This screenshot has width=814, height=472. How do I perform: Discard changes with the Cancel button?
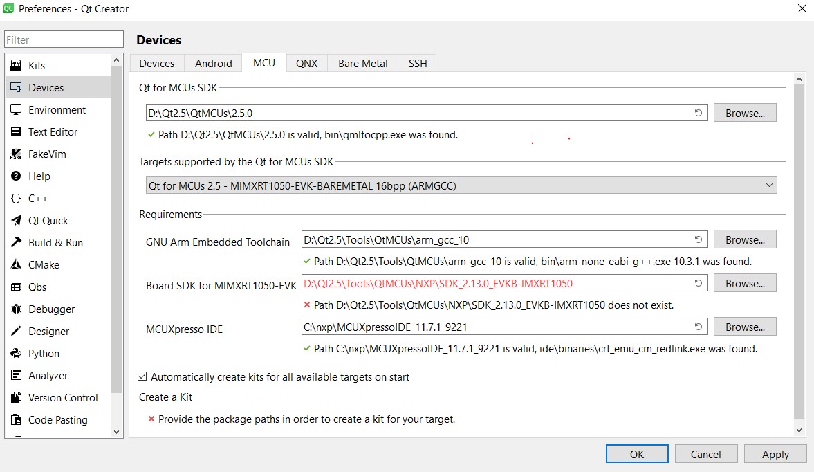pos(706,454)
